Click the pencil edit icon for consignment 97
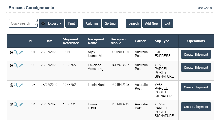 21,52
